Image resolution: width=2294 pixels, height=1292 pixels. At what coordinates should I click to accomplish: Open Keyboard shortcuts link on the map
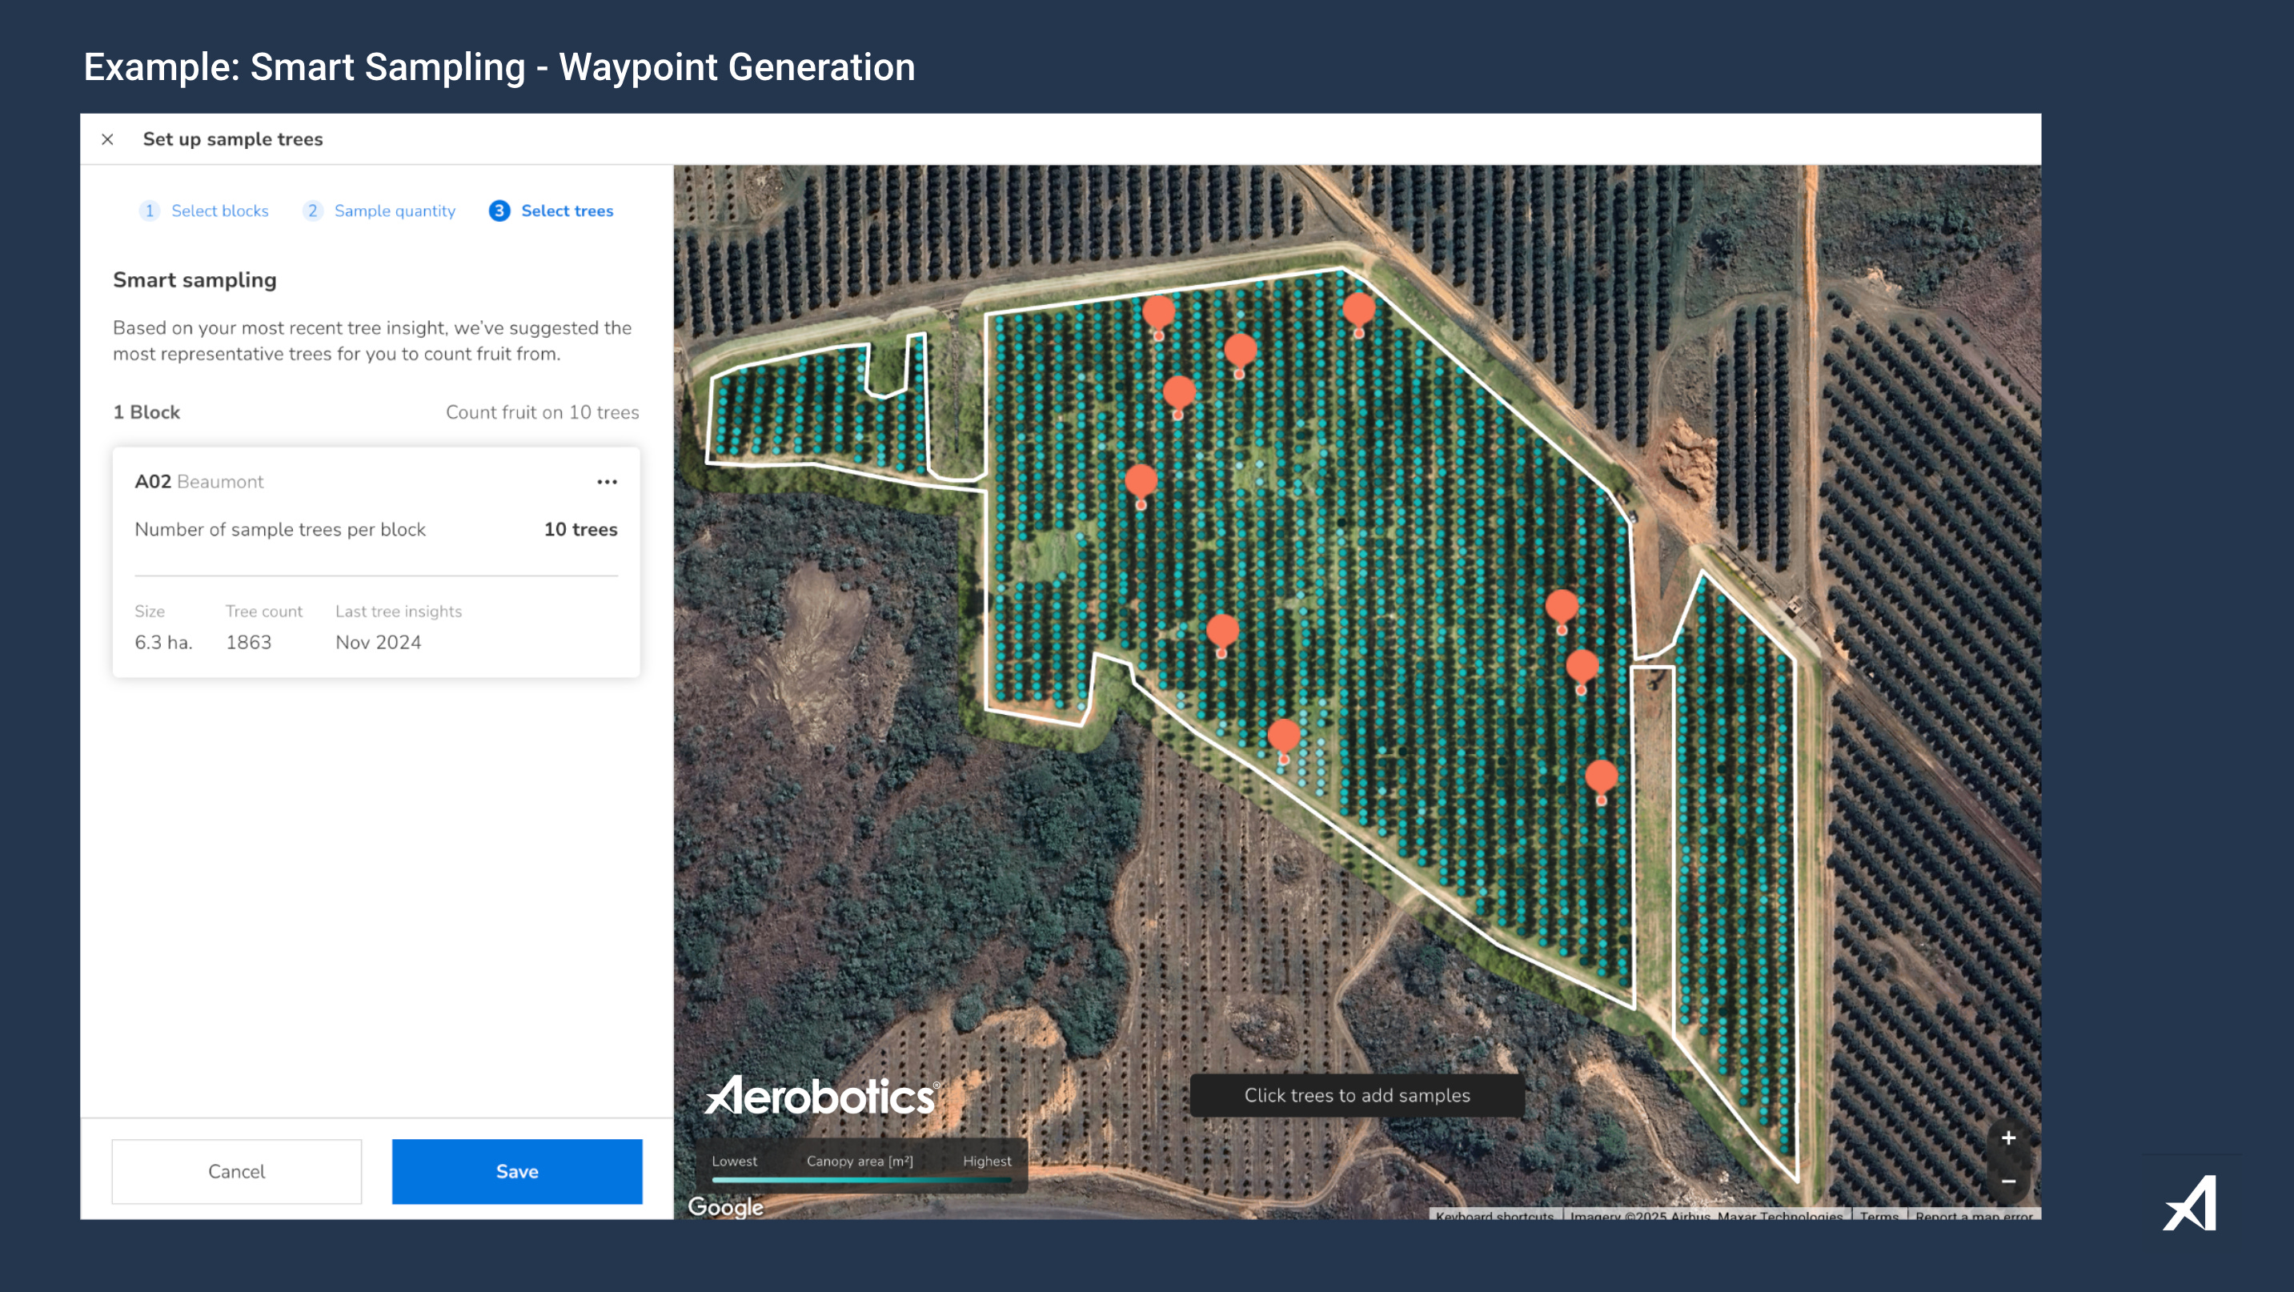point(1494,1215)
